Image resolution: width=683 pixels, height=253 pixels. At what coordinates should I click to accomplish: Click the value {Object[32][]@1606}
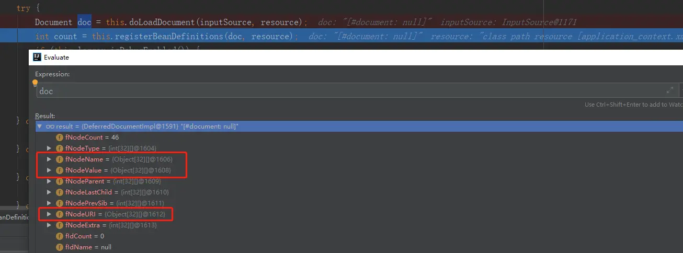click(x=142, y=159)
